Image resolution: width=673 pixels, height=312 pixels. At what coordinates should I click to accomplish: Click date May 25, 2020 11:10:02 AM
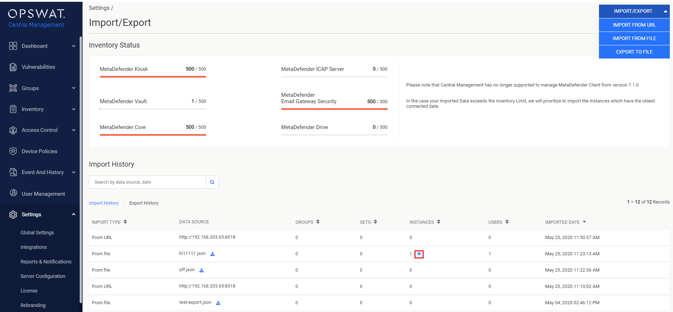(572, 286)
